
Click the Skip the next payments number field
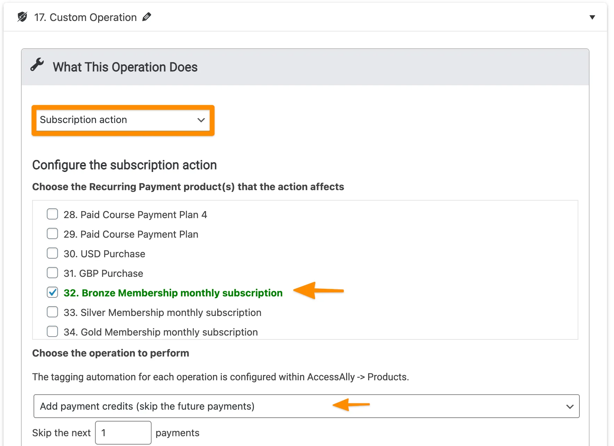click(x=123, y=433)
